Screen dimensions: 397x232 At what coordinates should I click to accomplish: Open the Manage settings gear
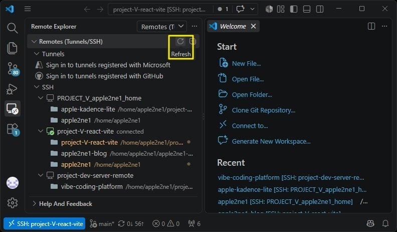pyautogui.click(x=13, y=203)
